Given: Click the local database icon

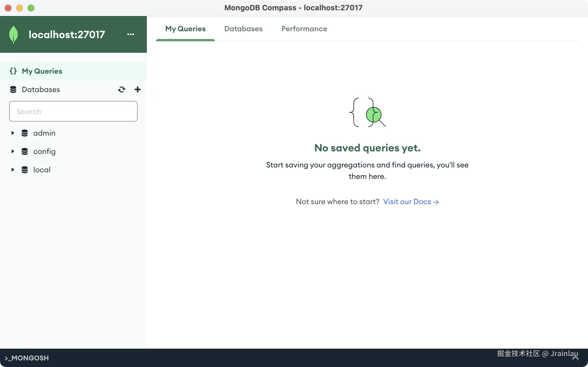Looking at the screenshot, I should [25, 170].
